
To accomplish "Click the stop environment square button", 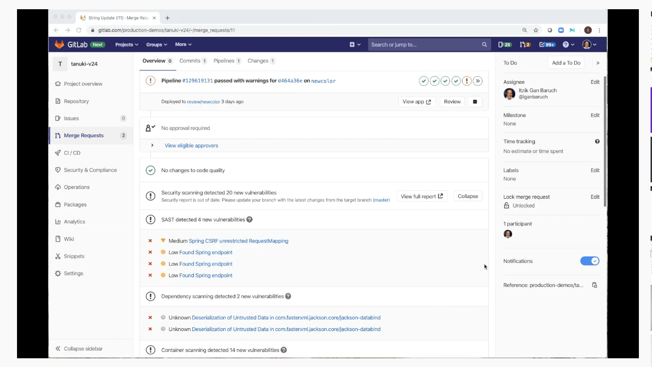I will (x=475, y=102).
